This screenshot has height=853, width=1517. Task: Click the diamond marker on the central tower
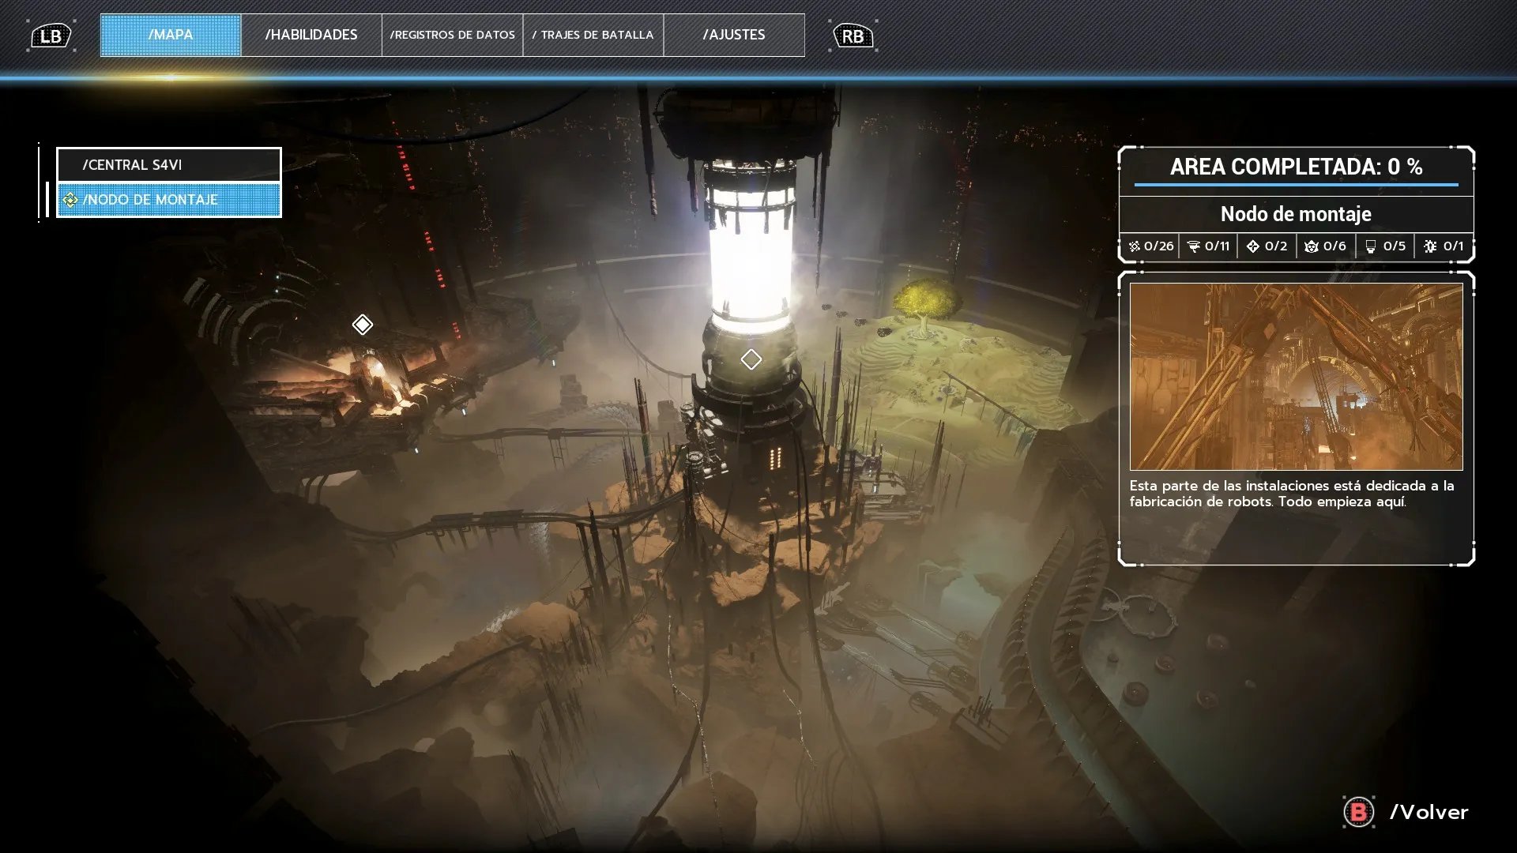pyautogui.click(x=751, y=359)
